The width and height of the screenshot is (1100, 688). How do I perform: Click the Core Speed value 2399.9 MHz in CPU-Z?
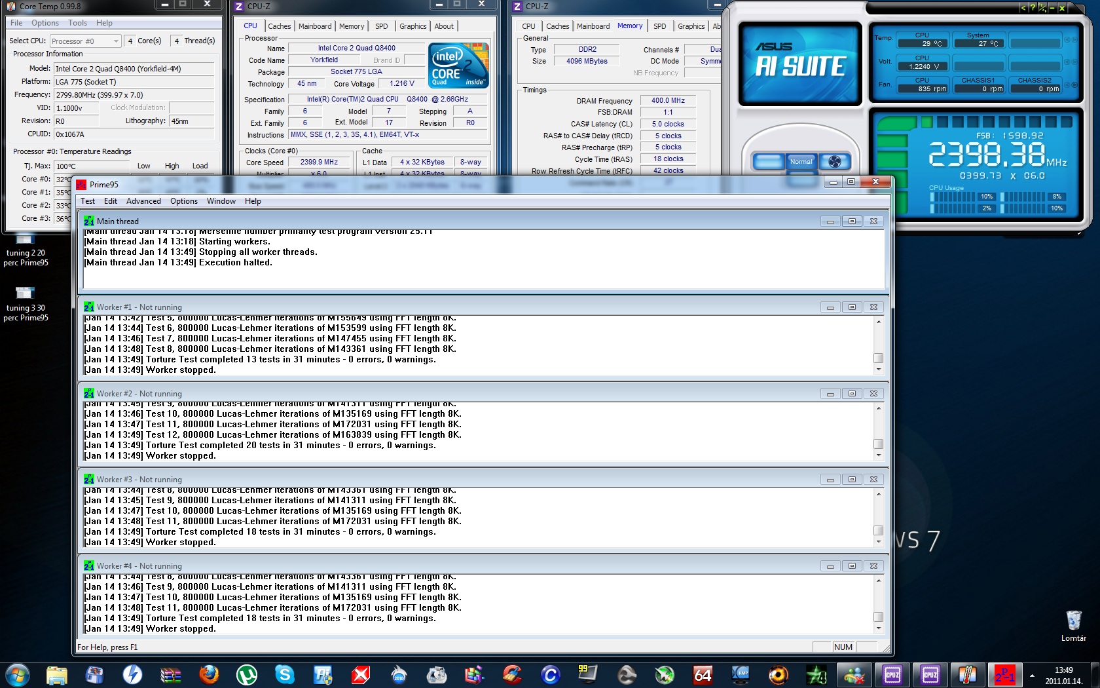pos(319,162)
